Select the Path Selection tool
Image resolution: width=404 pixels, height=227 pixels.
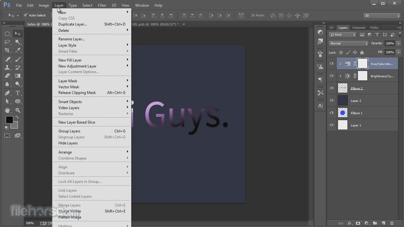click(x=7, y=101)
